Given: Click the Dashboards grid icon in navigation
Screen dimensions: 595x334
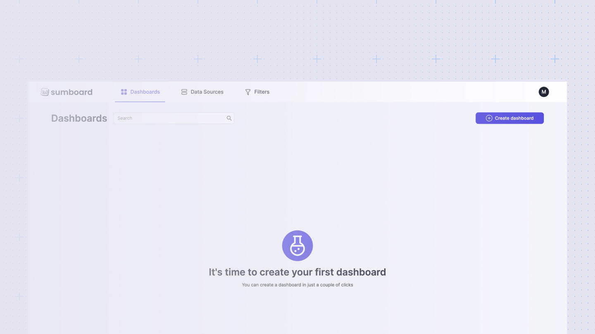Looking at the screenshot, I should coord(124,92).
